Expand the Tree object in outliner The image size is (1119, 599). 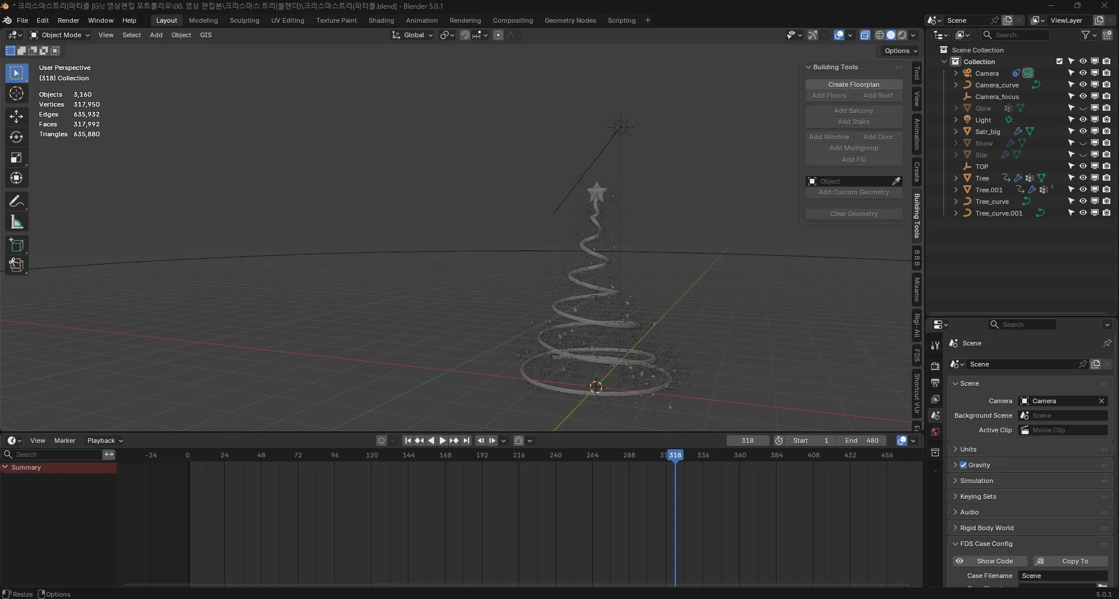[x=956, y=178]
